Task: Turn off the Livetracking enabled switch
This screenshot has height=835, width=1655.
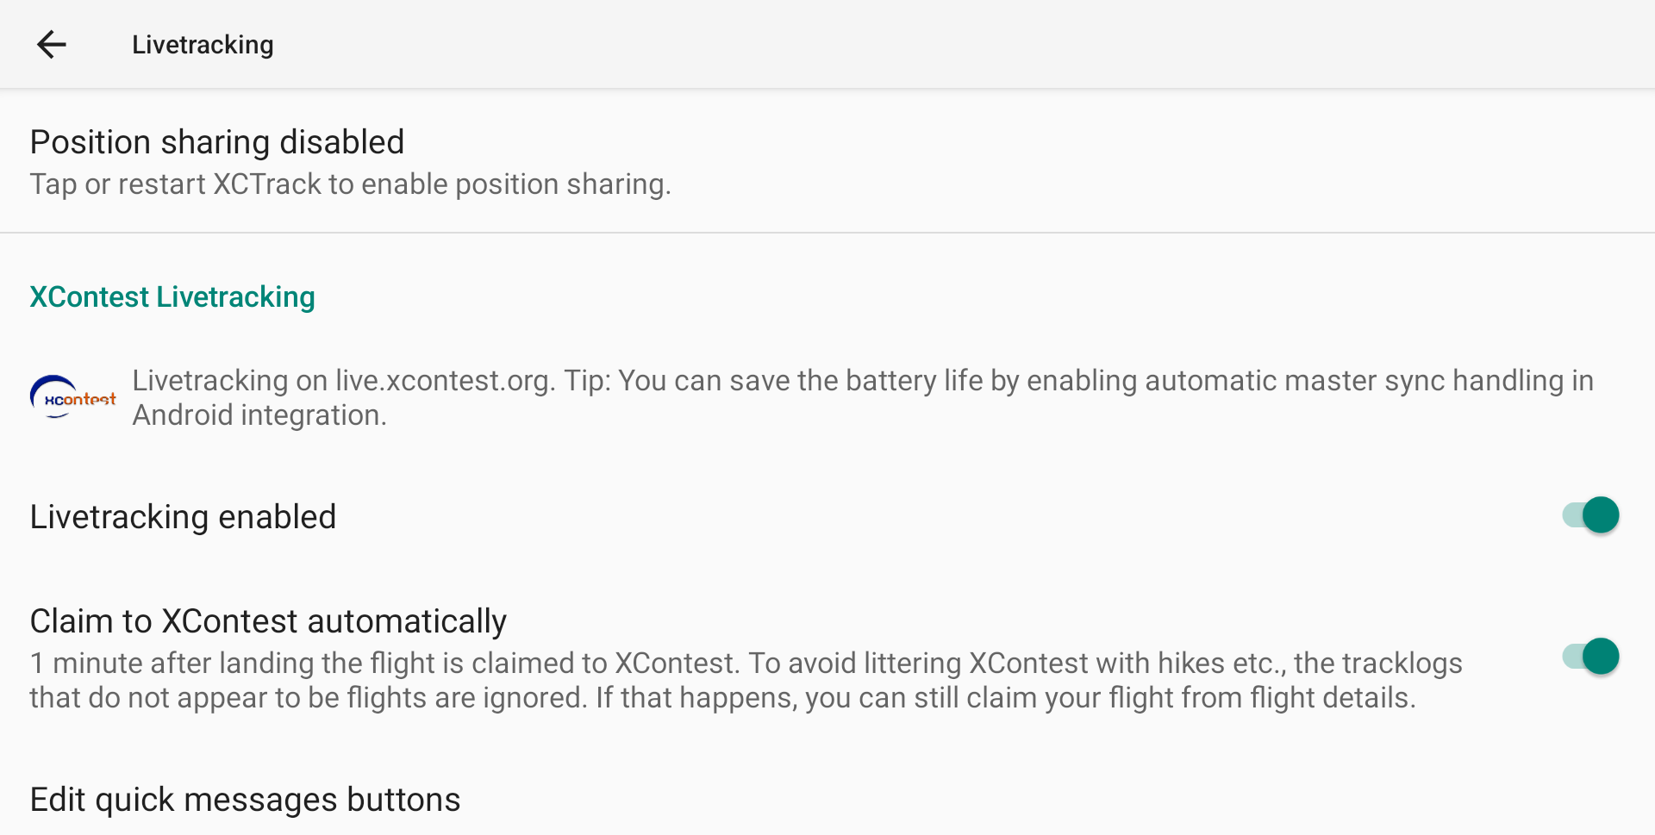Action: (1590, 515)
